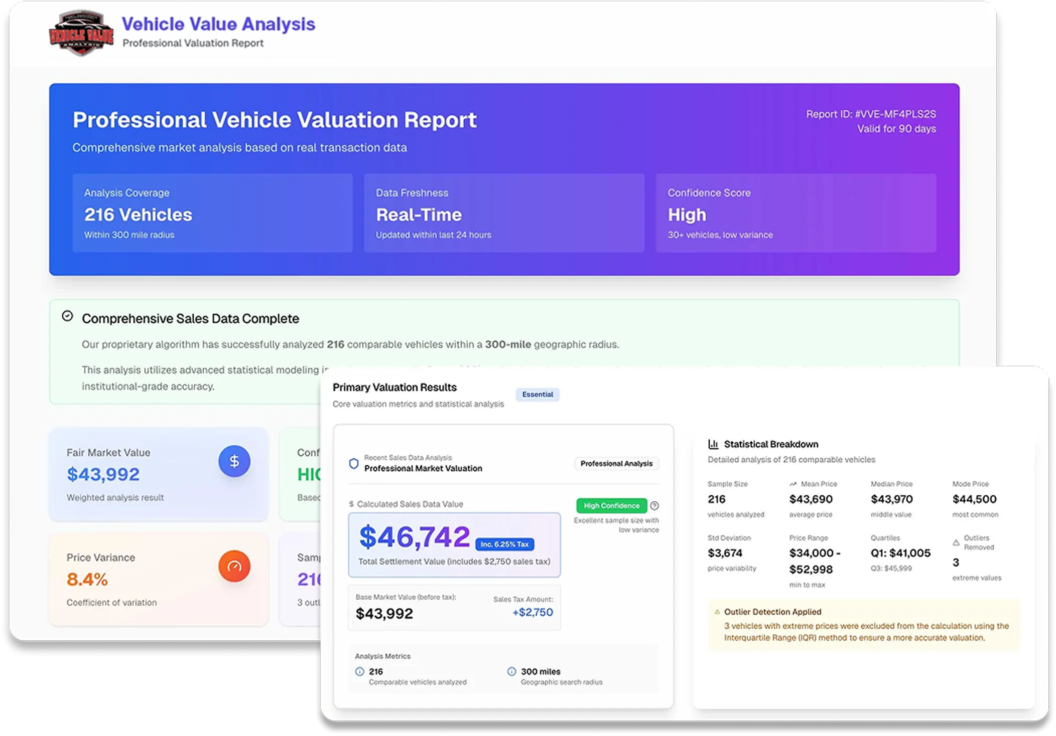Click the checkmark circle next to Comprehensive Sales Data
This screenshot has width=1056, height=736.
tap(67, 316)
